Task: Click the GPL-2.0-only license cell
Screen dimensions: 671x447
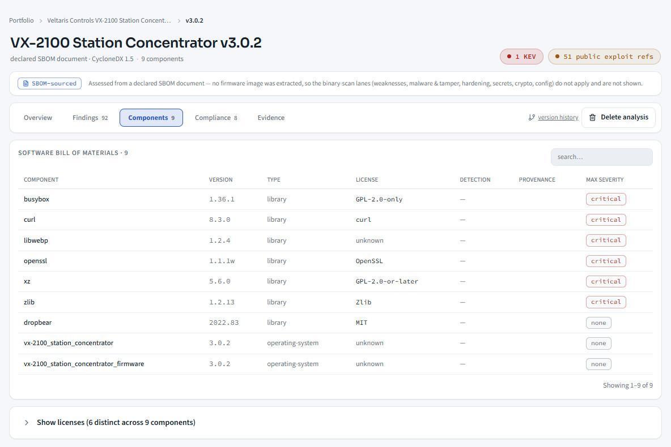Action: coord(379,200)
